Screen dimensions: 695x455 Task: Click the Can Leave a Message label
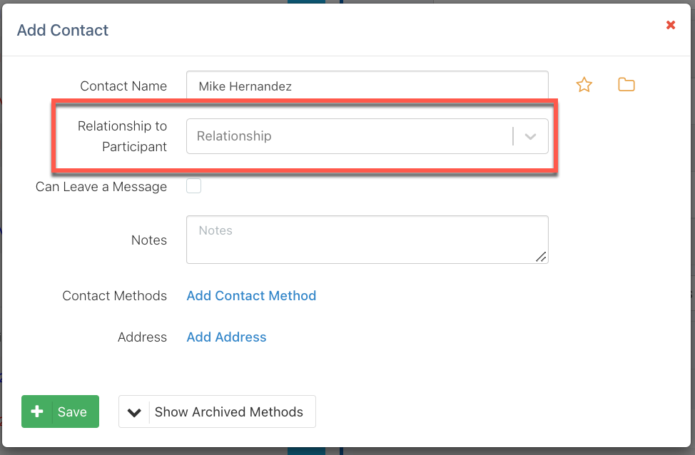click(101, 187)
